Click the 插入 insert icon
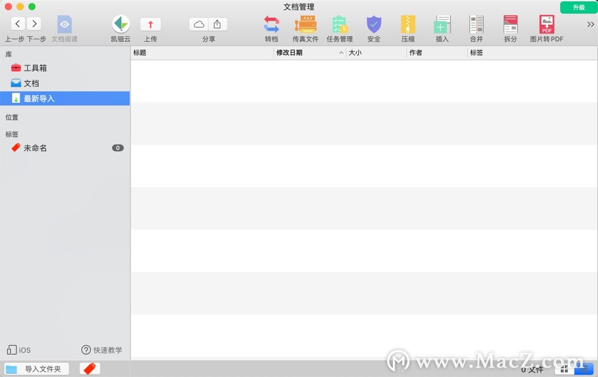 (442, 27)
